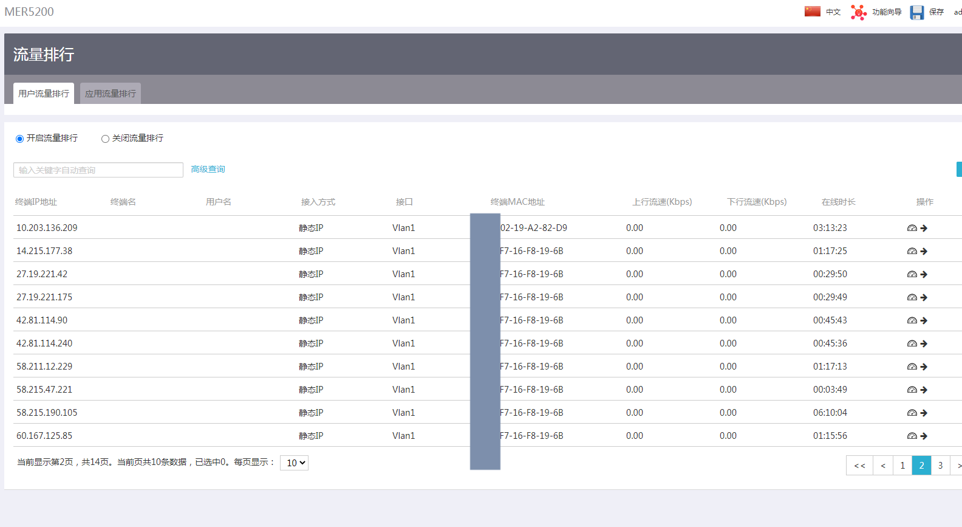Click the arrow icon for 42.81.114.240
The image size is (962, 527).
pos(924,343)
